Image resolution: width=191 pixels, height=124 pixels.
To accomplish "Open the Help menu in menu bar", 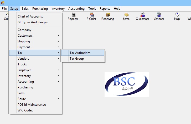I will pos(117,9).
